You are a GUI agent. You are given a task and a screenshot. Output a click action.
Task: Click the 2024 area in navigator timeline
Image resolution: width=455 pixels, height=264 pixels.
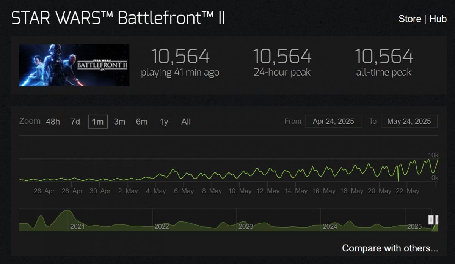click(x=330, y=227)
